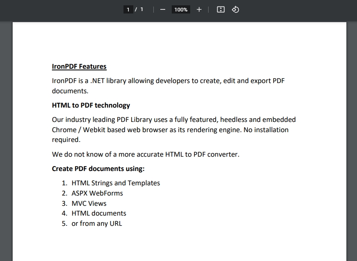This screenshot has height=261, width=357.
Task: Rotate the document counterclockwise
Action: [236, 9]
